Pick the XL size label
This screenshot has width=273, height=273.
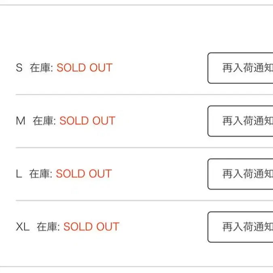point(23,227)
